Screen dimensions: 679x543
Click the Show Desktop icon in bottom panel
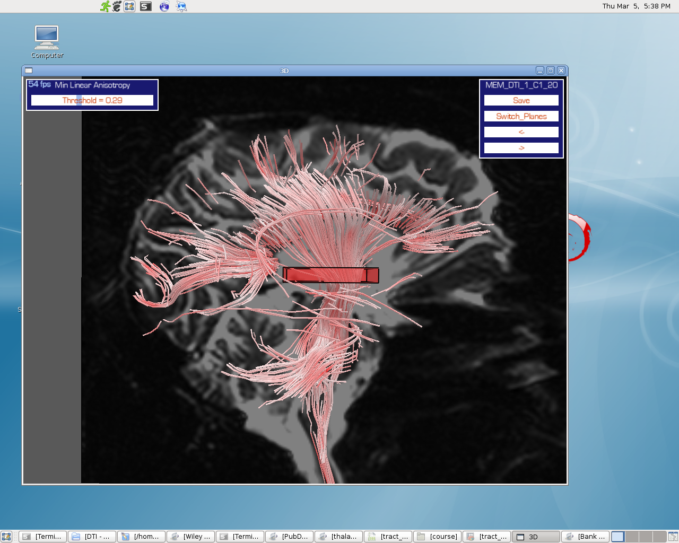6,537
